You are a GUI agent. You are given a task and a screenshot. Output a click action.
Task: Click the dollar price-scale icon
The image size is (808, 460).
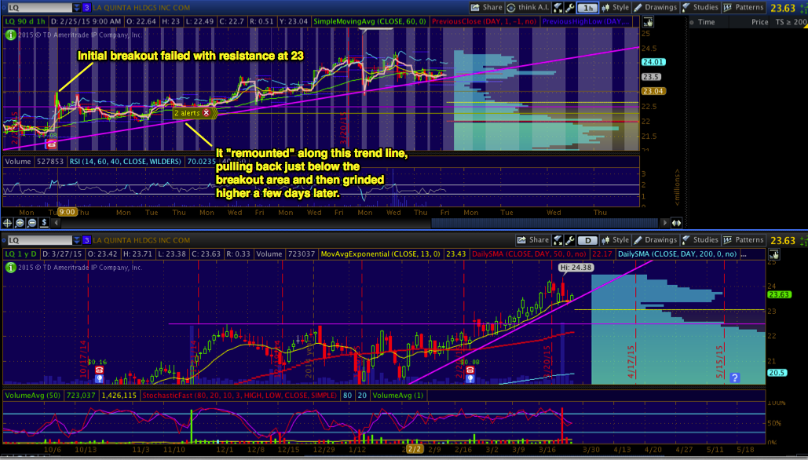tap(44, 223)
